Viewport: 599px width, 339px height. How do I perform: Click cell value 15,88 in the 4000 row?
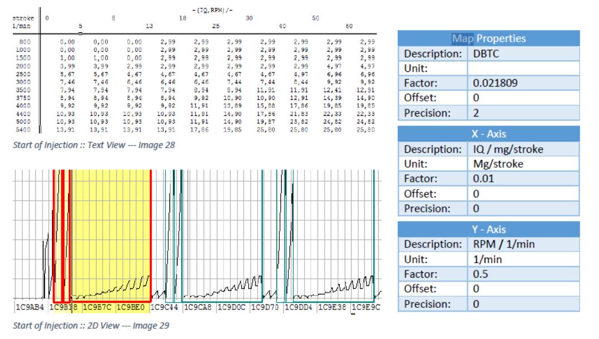click(x=266, y=105)
